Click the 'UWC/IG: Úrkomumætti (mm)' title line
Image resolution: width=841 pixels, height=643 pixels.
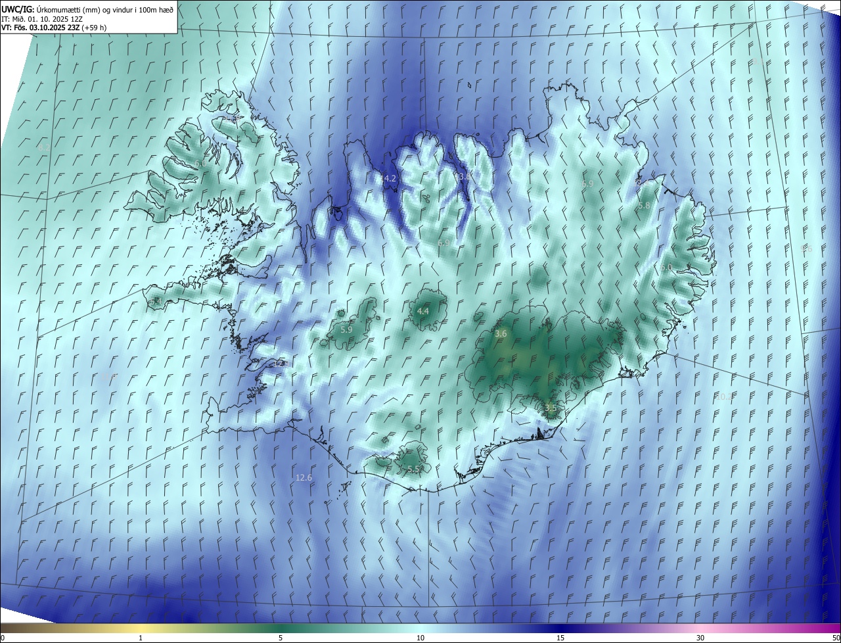(87, 9)
